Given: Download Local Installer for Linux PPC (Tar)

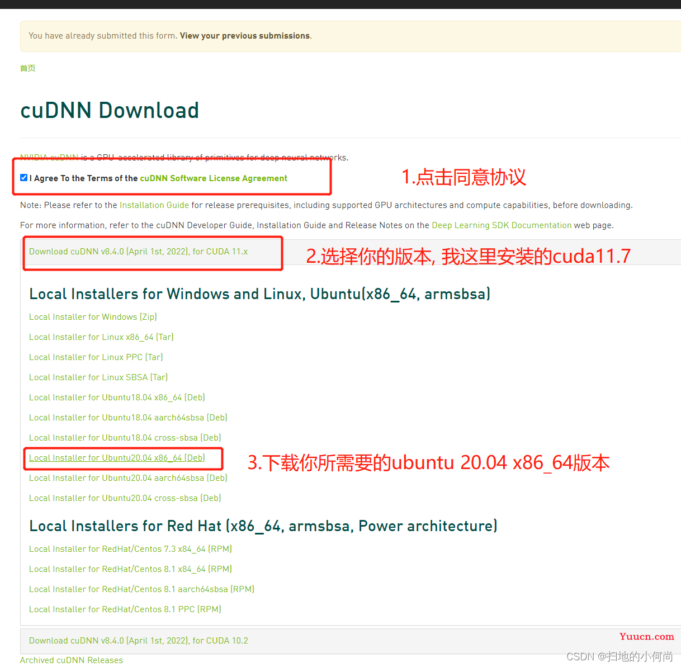Looking at the screenshot, I should tap(96, 357).
